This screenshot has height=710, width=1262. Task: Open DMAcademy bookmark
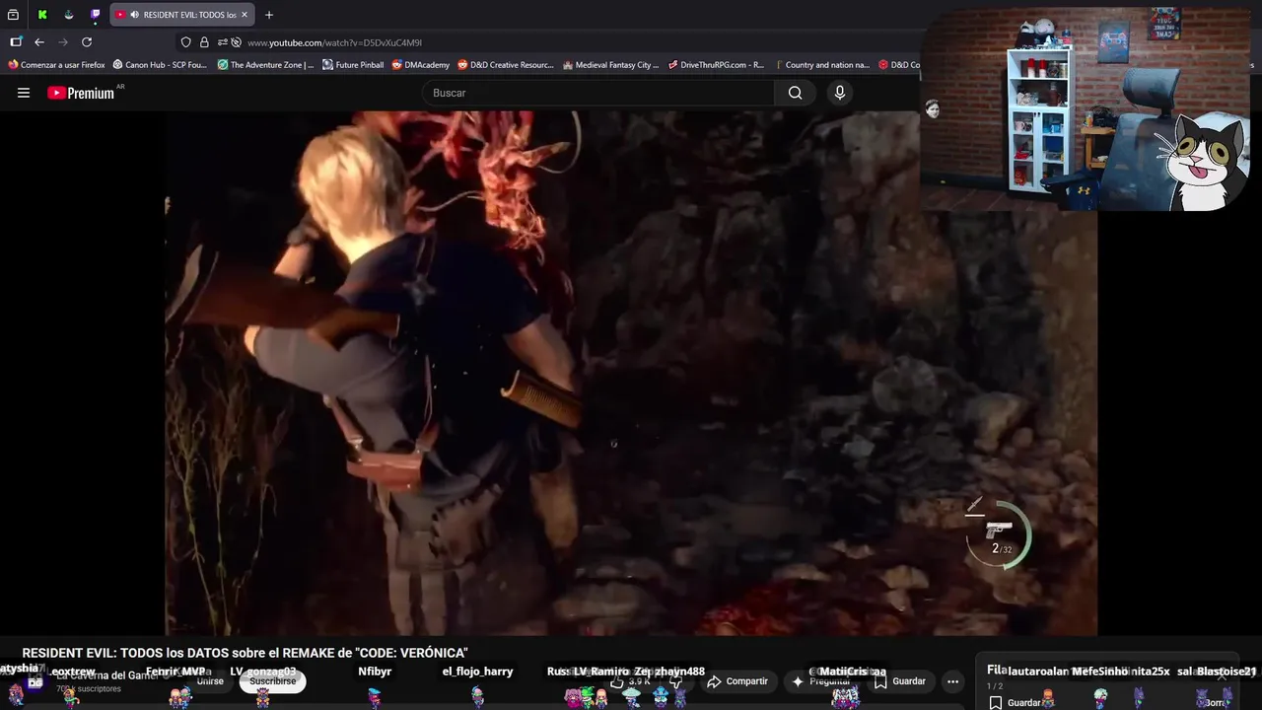pos(421,65)
